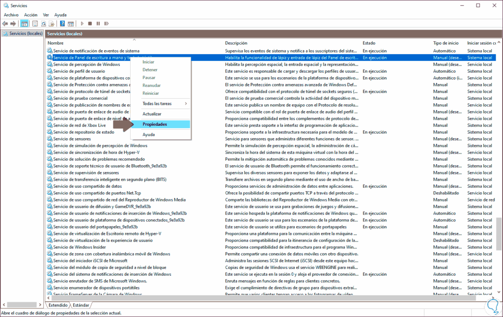Viewport: 503px width, 317px height.
Task: Toggle the console tree visibility icon
Action: 25,23
